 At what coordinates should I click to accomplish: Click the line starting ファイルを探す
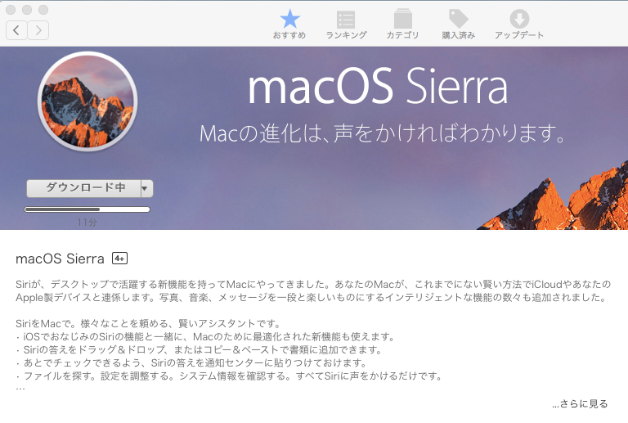(x=229, y=376)
